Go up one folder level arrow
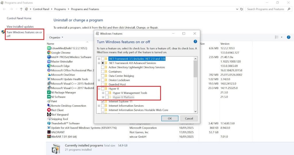Image resolution: width=294 pixels, height=155 pixels. (21, 9)
